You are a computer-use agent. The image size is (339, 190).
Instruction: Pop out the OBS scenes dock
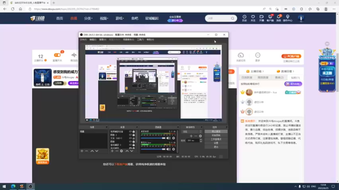pyautogui.click(x=107, y=127)
